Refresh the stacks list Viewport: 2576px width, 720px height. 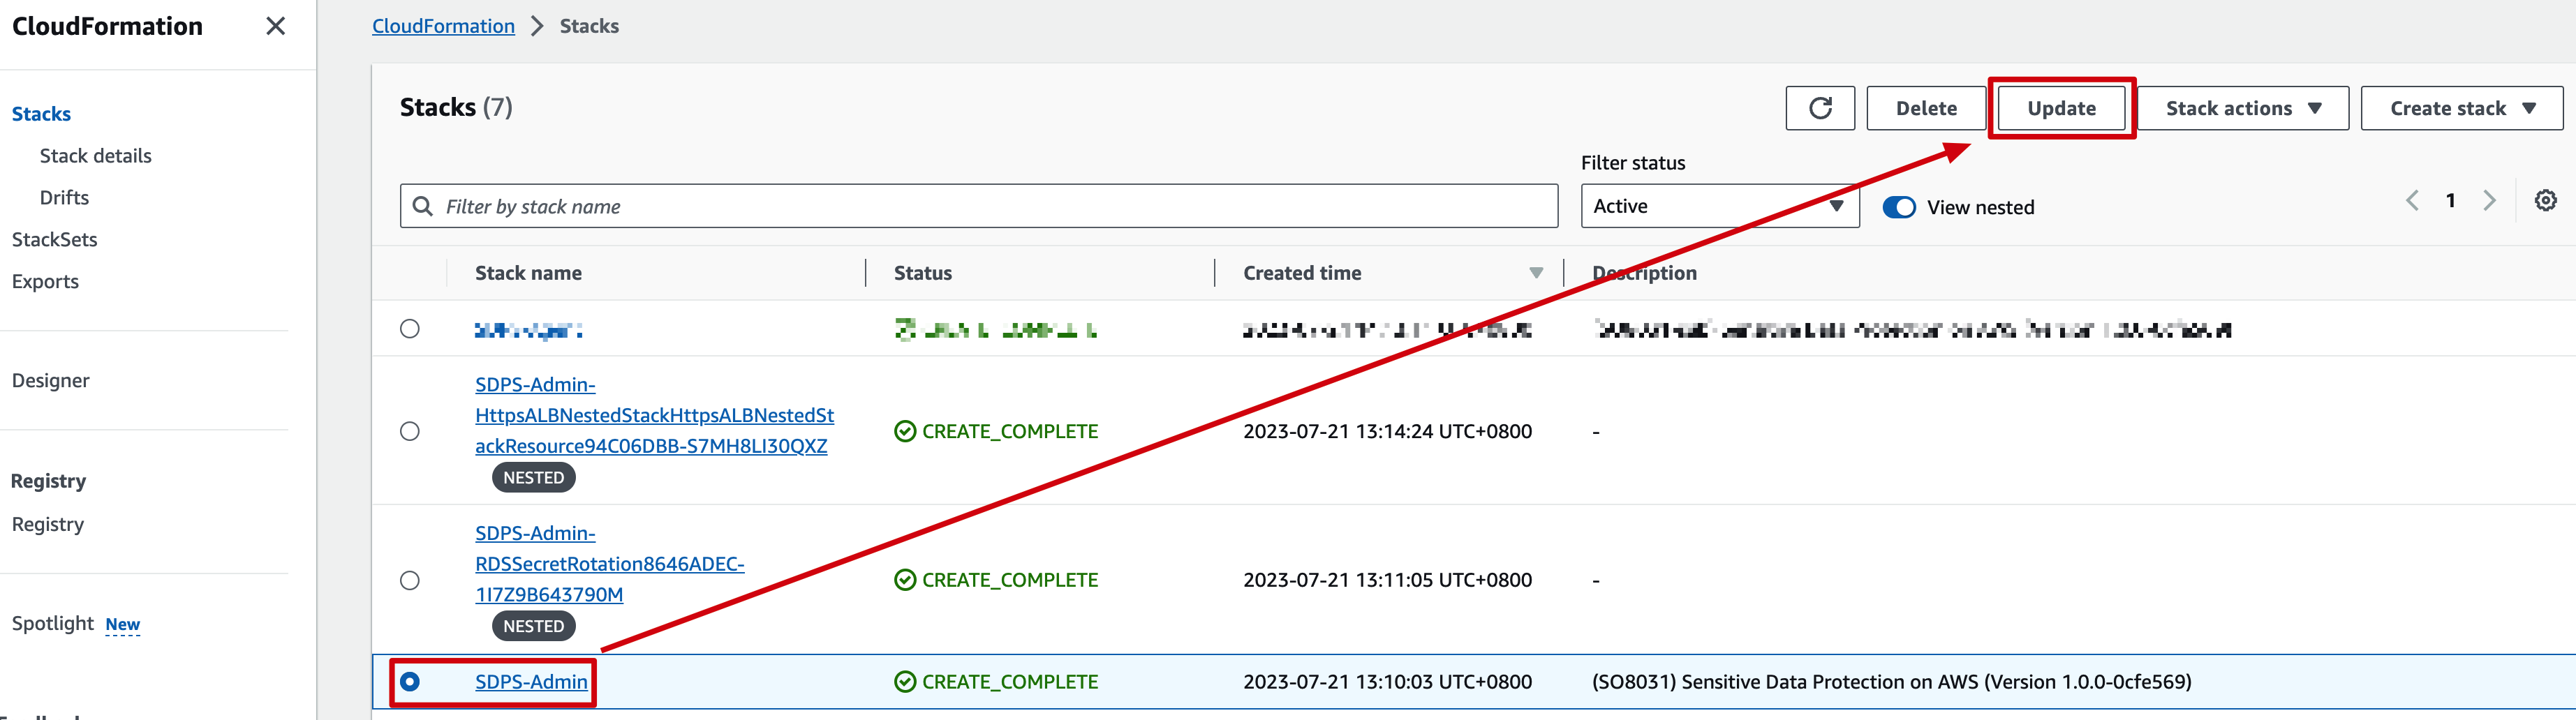(1820, 108)
